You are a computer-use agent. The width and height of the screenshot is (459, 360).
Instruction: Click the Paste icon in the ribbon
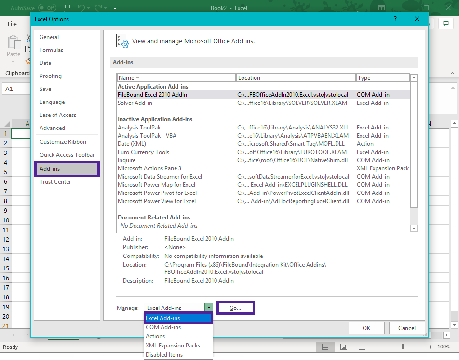pyautogui.click(x=14, y=42)
